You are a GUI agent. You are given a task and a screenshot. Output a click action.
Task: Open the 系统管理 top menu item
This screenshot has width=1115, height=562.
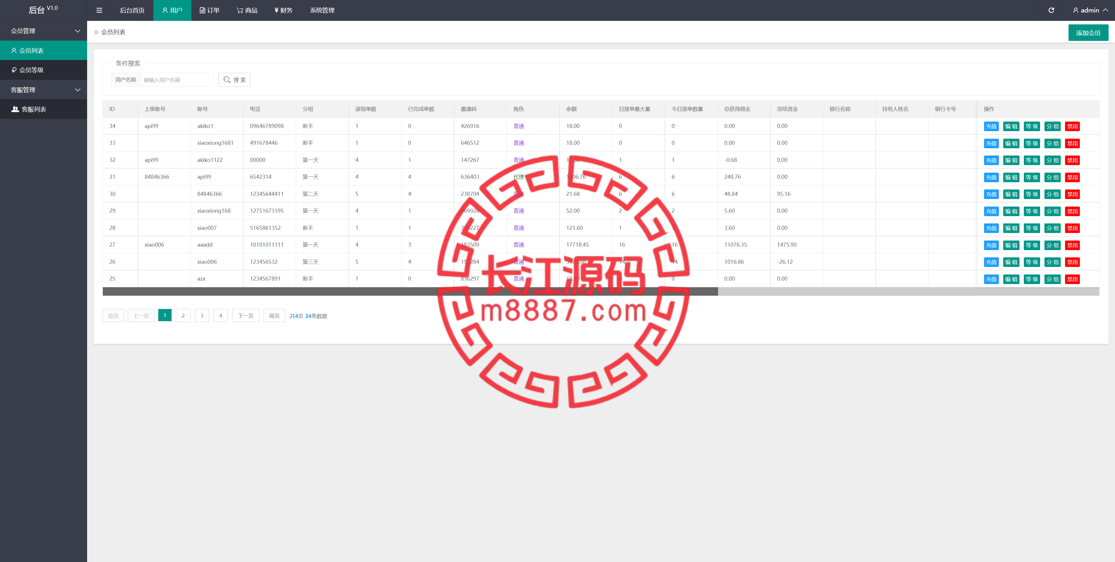pos(322,10)
